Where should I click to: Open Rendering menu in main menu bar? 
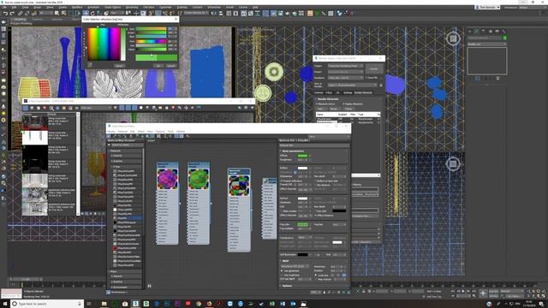point(132,7)
